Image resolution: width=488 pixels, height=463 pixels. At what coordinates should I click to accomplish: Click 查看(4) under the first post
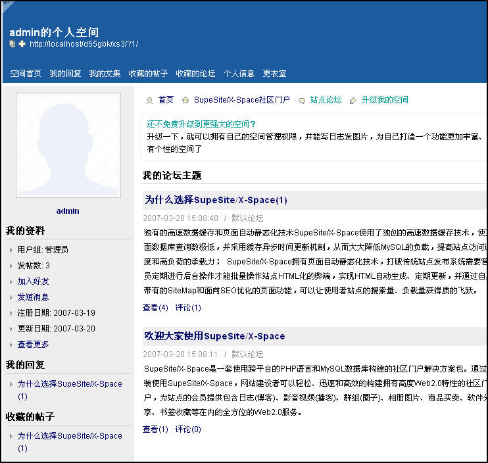(x=155, y=308)
